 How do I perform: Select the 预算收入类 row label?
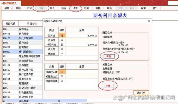click(x=52, y=72)
